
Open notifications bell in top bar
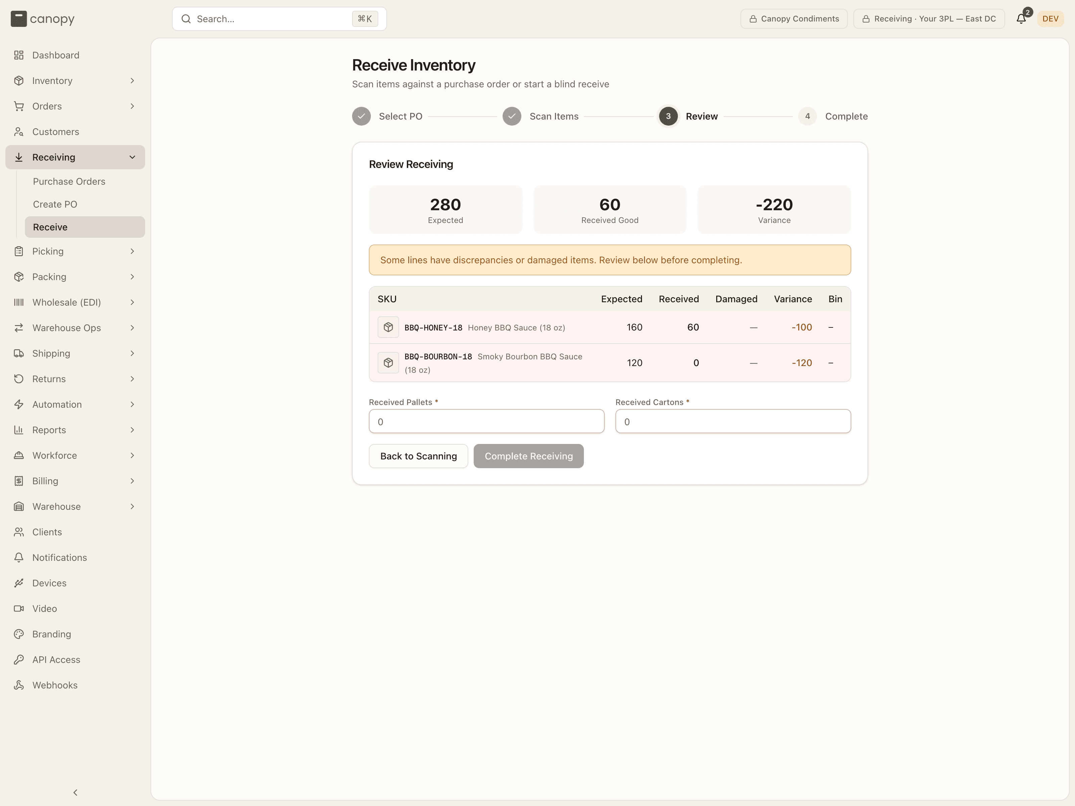point(1021,18)
